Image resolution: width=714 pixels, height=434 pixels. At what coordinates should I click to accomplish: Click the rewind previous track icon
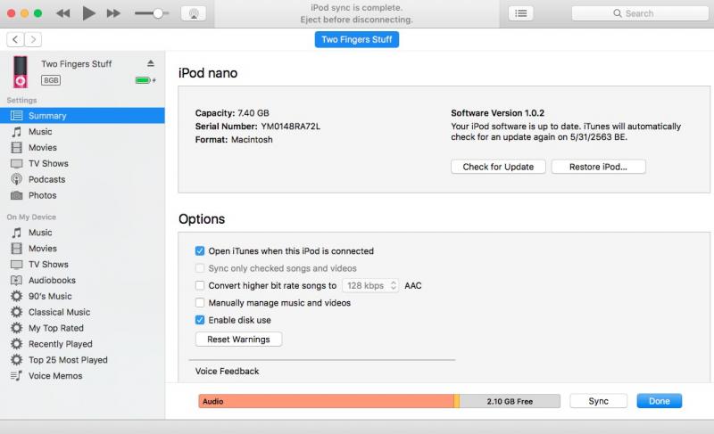[x=62, y=13]
